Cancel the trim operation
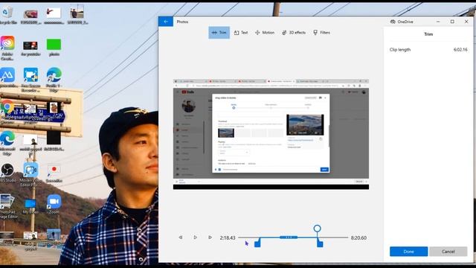The height and width of the screenshot is (268, 476). coord(448,252)
